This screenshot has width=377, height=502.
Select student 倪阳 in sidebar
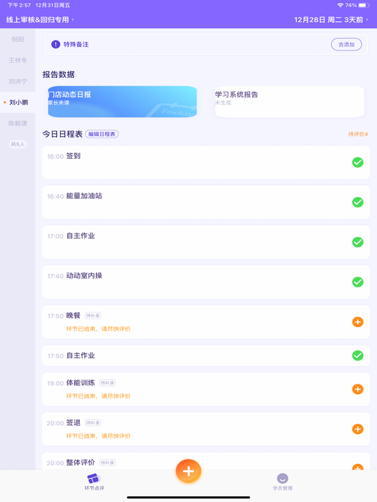pyautogui.click(x=18, y=39)
